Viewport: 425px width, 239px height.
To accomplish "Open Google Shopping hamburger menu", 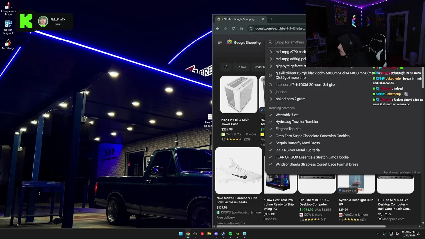I will coord(219,42).
